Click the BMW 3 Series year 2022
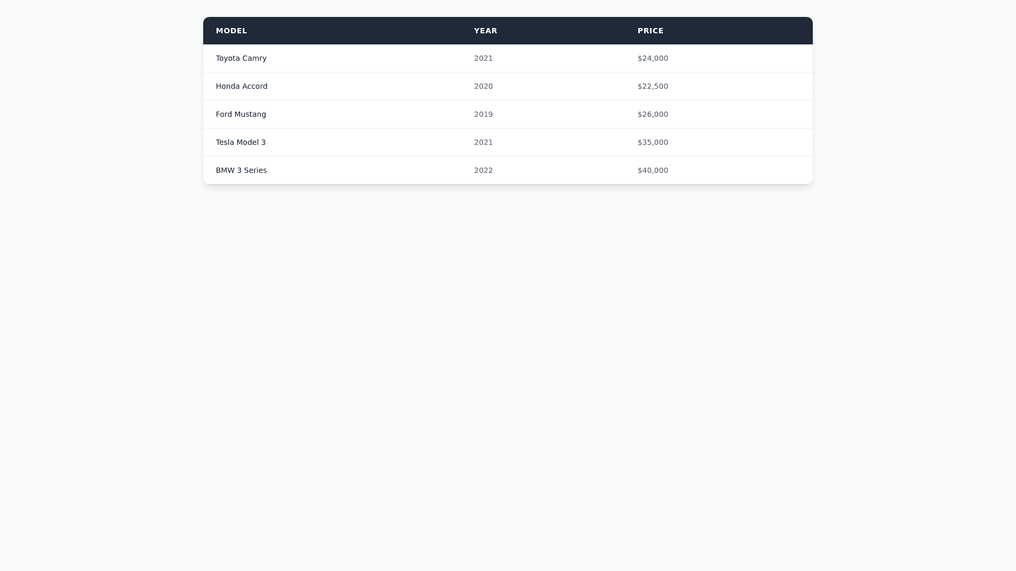 coord(483,170)
